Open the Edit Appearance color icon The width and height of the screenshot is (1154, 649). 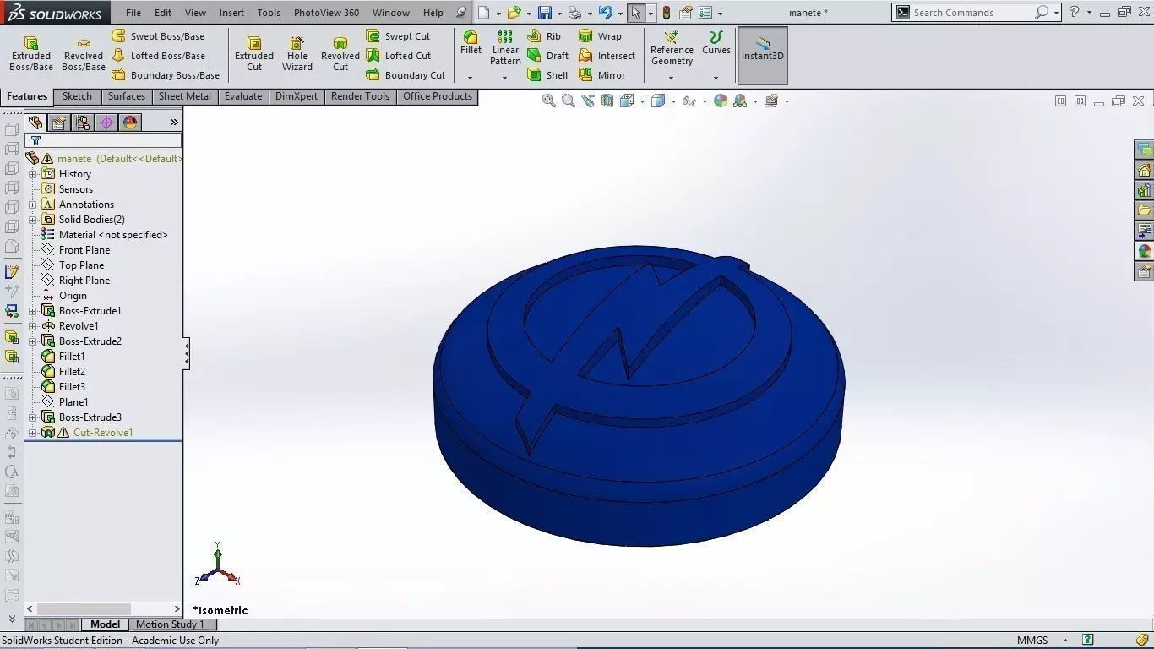click(720, 101)
